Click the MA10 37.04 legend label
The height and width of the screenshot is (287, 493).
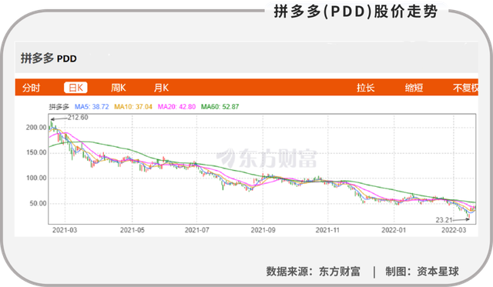pos(133,107)
